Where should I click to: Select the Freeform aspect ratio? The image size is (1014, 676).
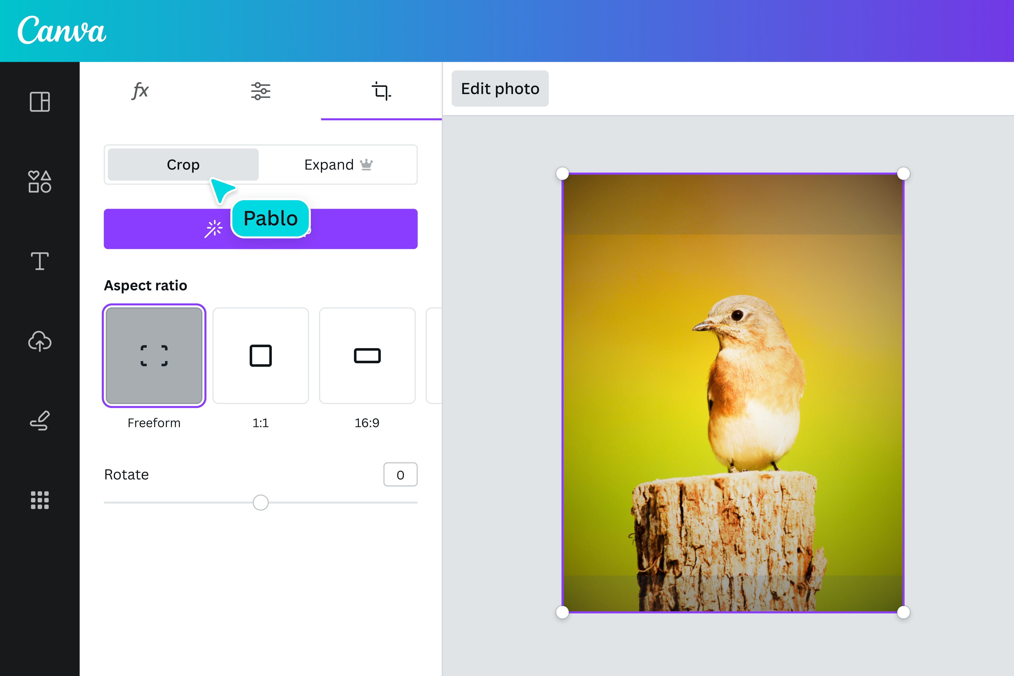[x=154, y=356]
